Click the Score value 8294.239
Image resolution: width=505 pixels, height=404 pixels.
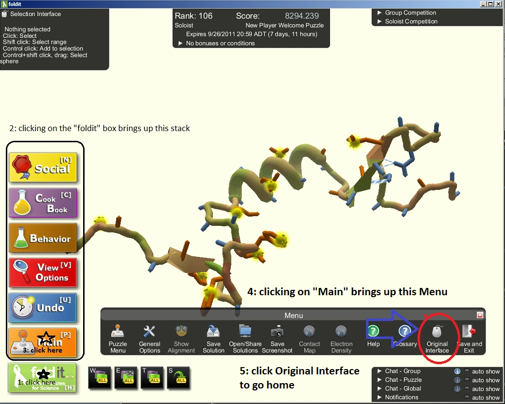click(302, 16)
